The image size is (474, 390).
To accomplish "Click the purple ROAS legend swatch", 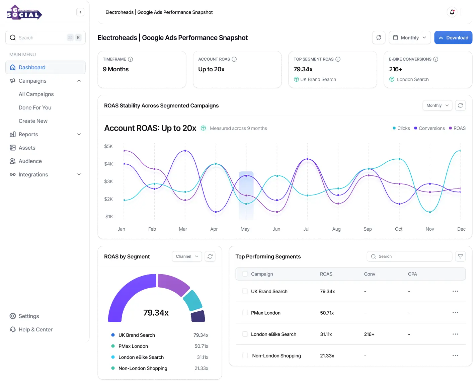I will pyautogui.click(x=450, y=128).
